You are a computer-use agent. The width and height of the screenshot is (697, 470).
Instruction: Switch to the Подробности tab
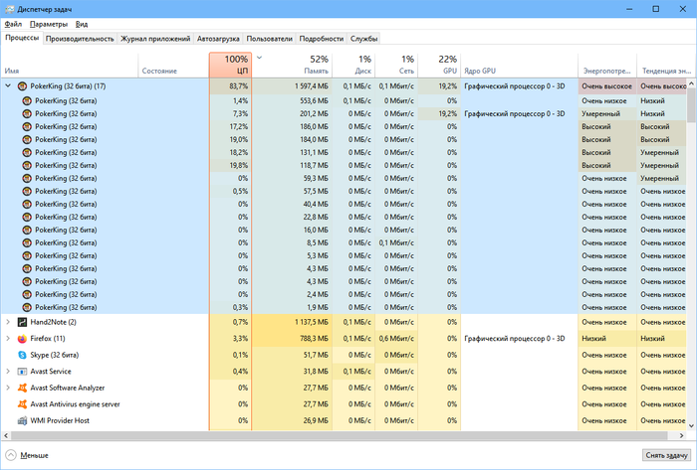point(322,39)
